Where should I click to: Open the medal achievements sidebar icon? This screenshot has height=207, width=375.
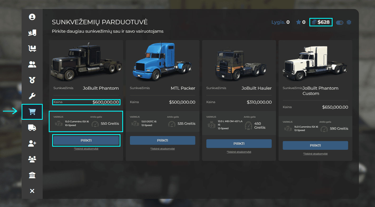[x=32, y=80]
